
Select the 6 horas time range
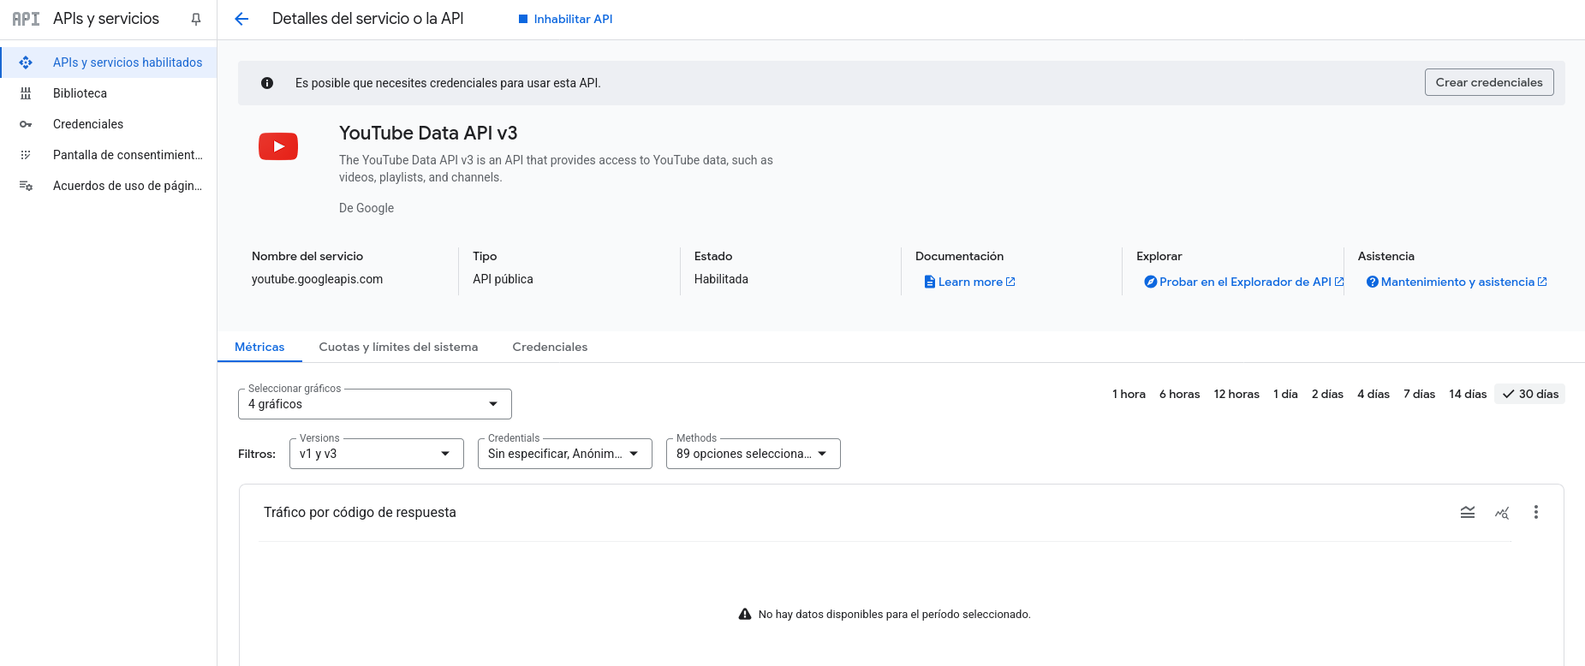pos(1179,394)
